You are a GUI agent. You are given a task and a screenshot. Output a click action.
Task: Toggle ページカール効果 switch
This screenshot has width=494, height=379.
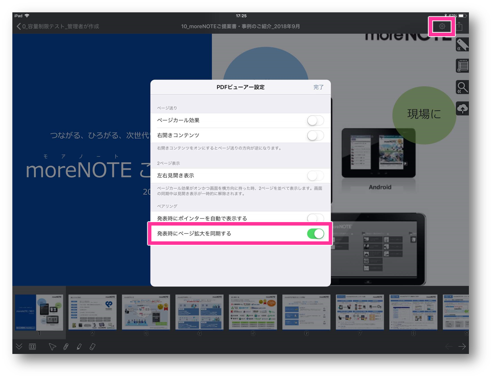(x=316, y=120)
